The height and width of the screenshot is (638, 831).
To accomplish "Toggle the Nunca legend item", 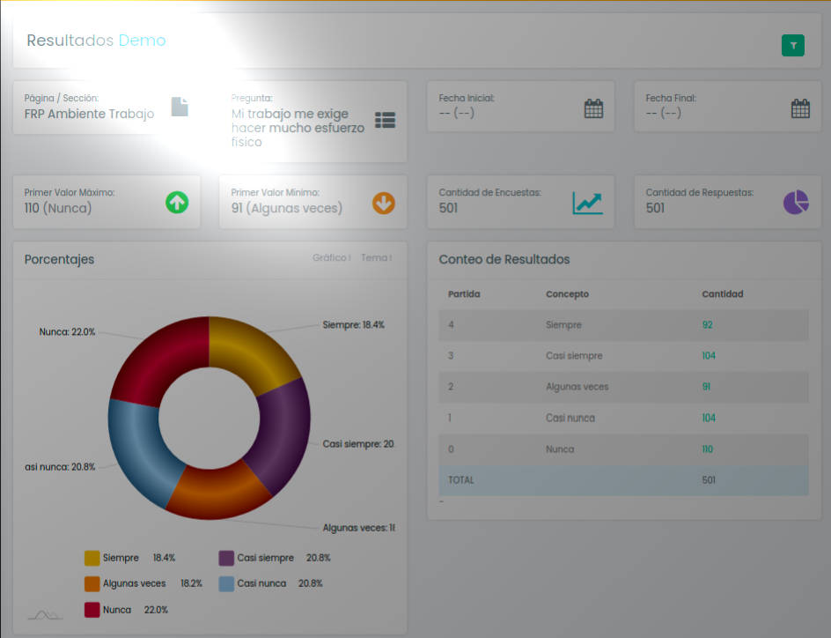I will 108,609.
